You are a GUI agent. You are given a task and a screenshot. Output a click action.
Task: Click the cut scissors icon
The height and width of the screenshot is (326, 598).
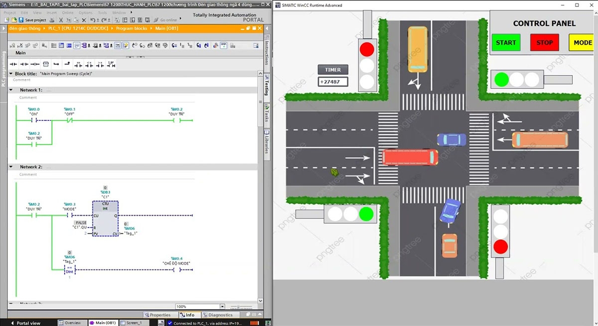click(x=60, y=20)
